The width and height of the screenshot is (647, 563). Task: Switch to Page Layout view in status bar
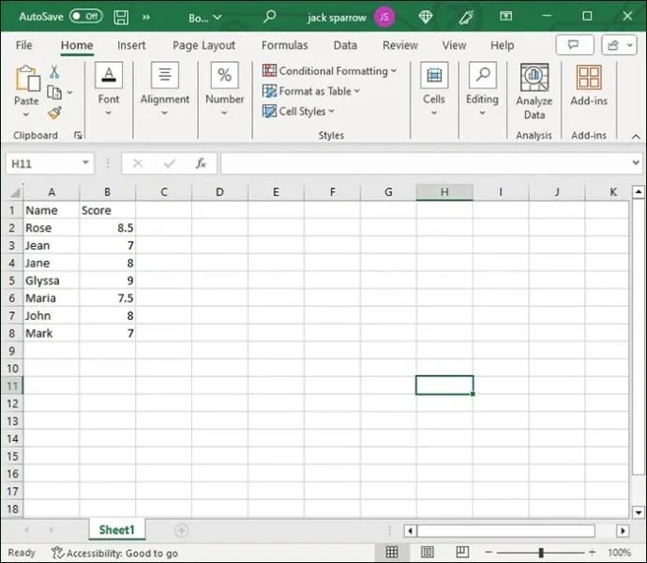427,553
